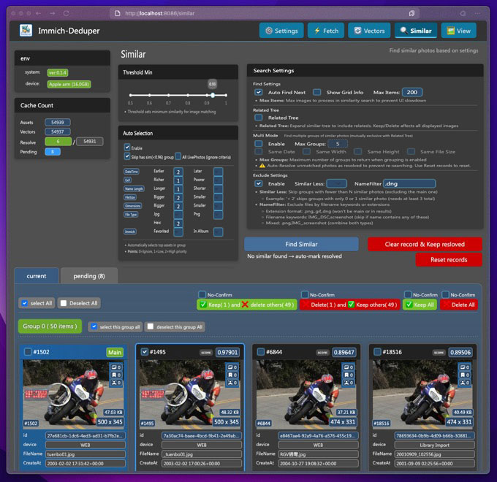This screenshot has width=497, height=482.
Task: Click the people count icon on photo #18516
Action: tap(466, 383)
